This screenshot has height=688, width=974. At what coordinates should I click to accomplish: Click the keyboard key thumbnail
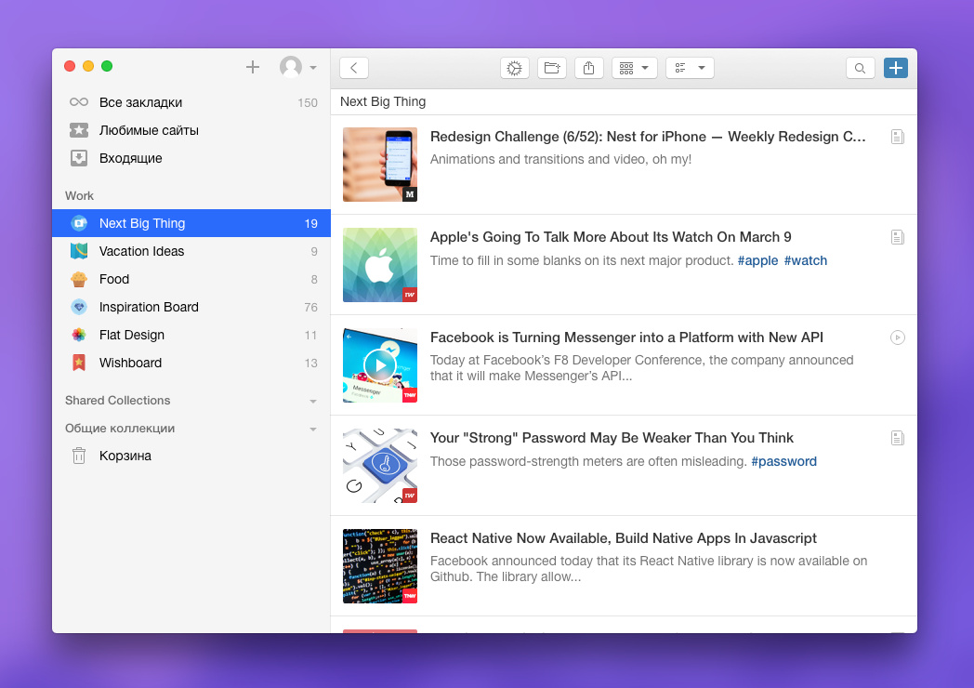(x=380, y=466)
